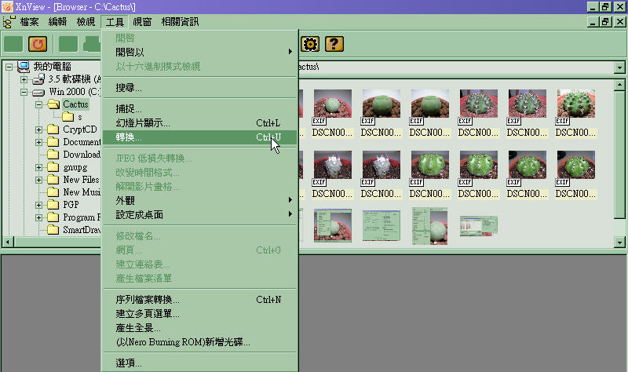
Task: Click the orange refresh toolbar icon
Action: click(x=38, y=44)
